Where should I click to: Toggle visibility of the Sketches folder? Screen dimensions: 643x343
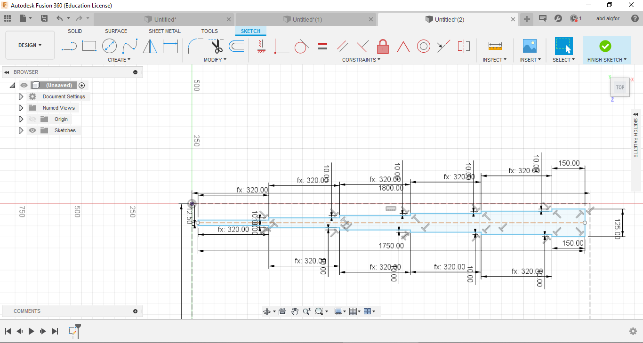click(32, 130)
